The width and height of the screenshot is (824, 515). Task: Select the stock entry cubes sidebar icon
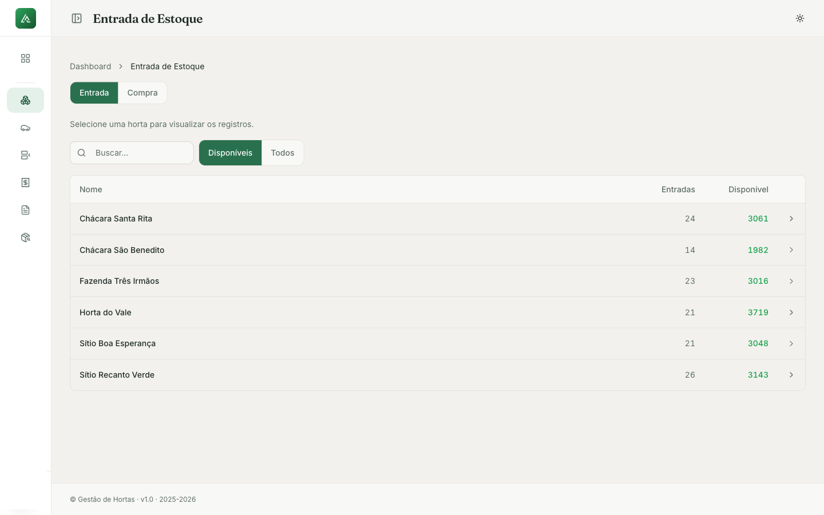click(x=25, y=100)
